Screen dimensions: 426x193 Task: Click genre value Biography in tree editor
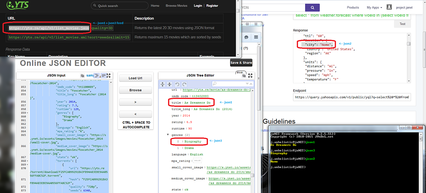[193, 141]
